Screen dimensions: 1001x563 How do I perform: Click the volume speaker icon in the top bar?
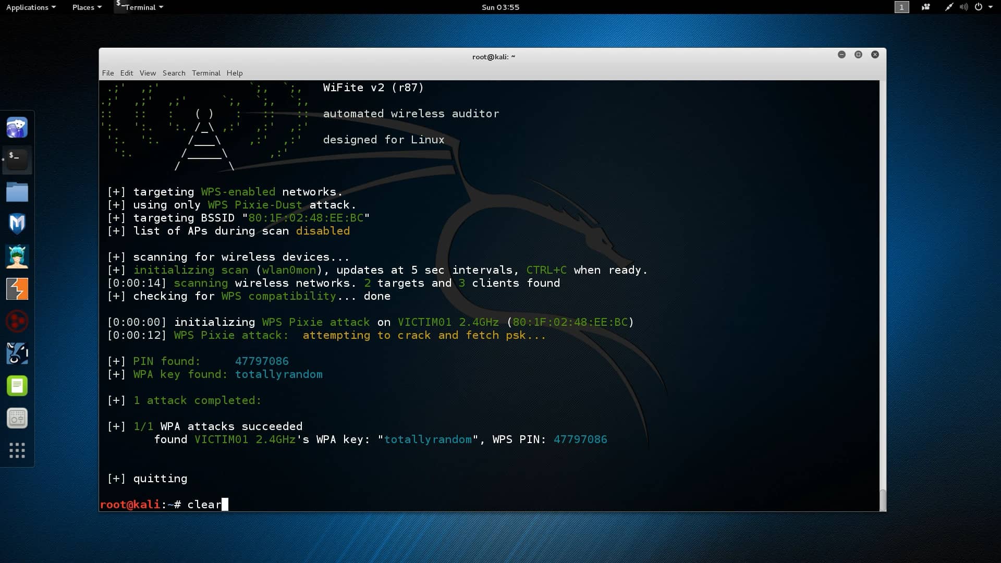click(964, 7)
